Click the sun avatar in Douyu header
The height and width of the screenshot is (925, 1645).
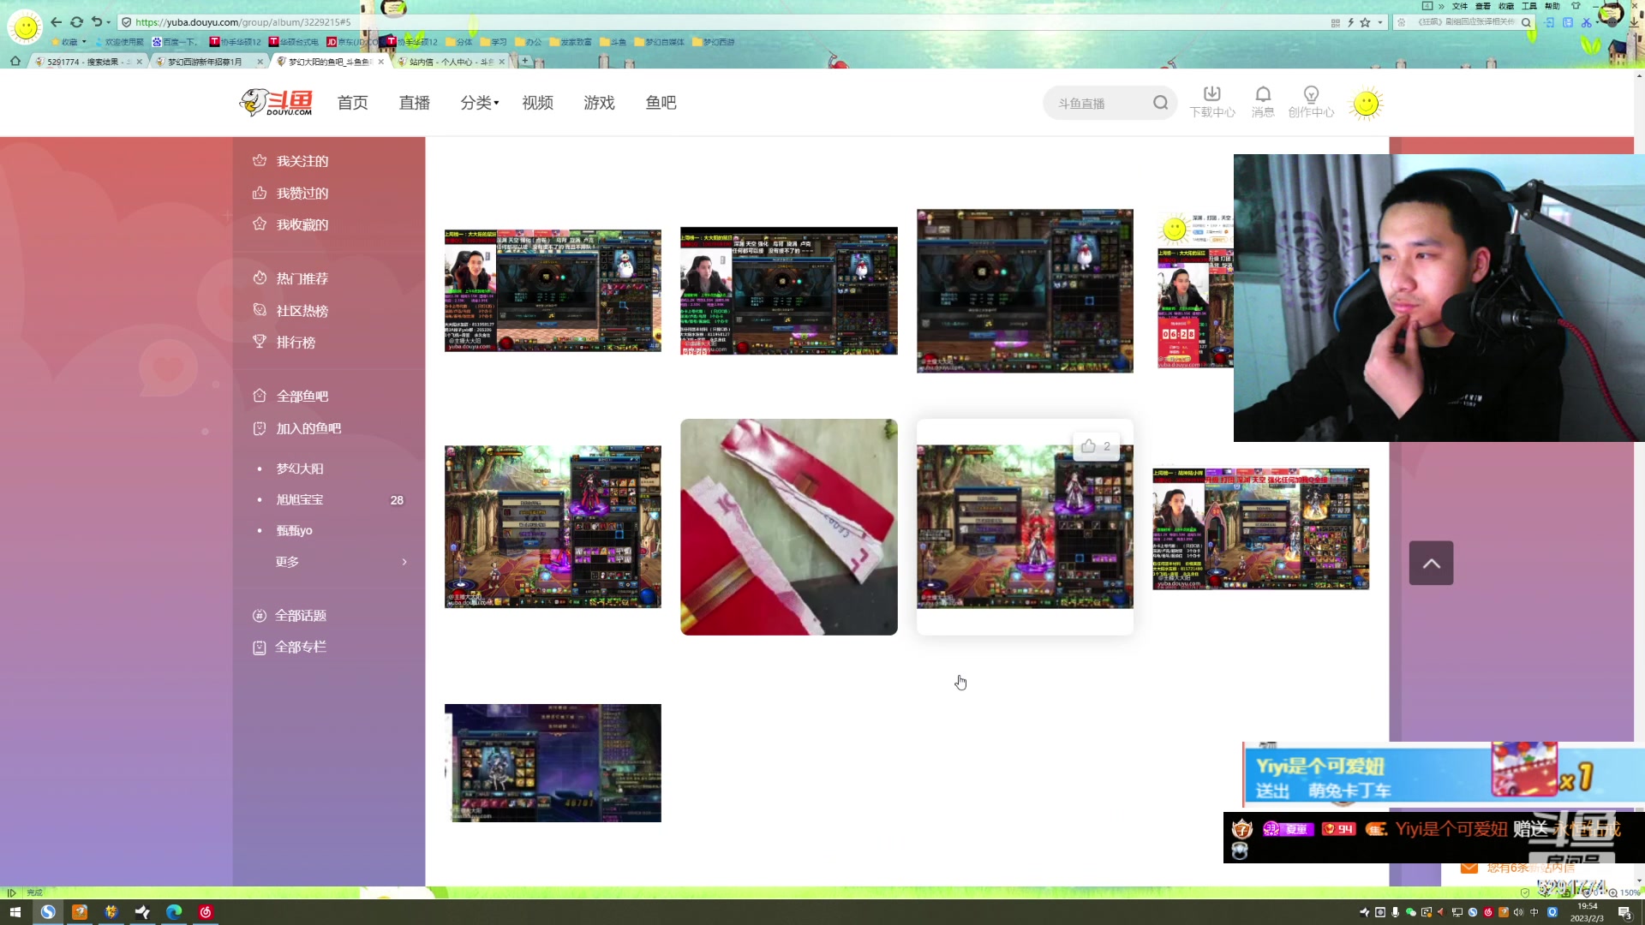1367,104
